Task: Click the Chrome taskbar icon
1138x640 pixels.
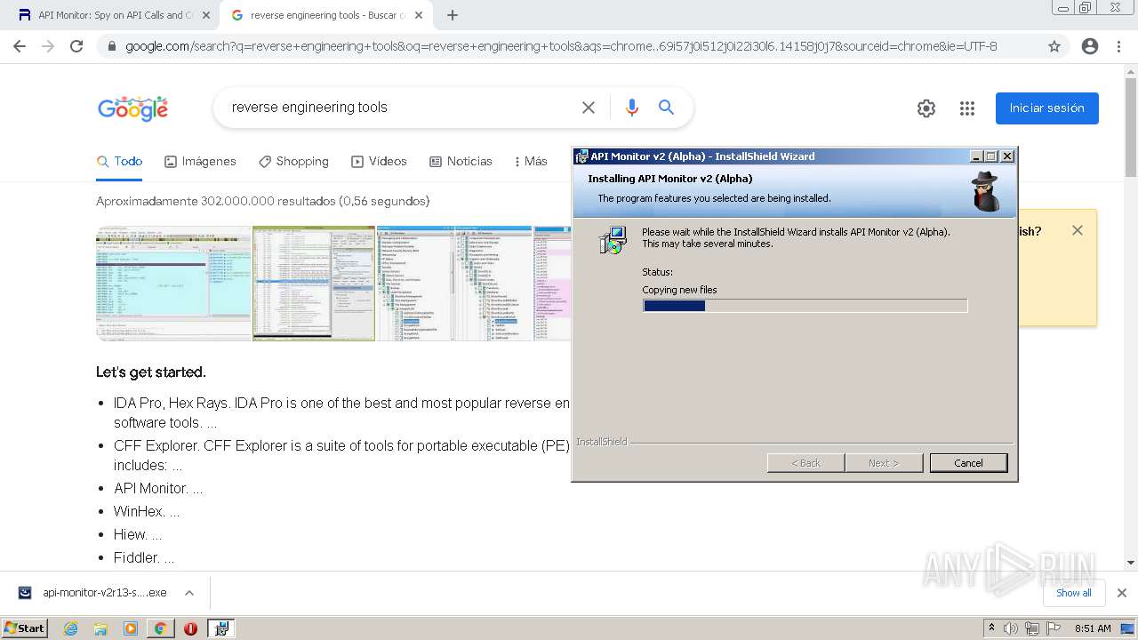Action: coord(160,628)
